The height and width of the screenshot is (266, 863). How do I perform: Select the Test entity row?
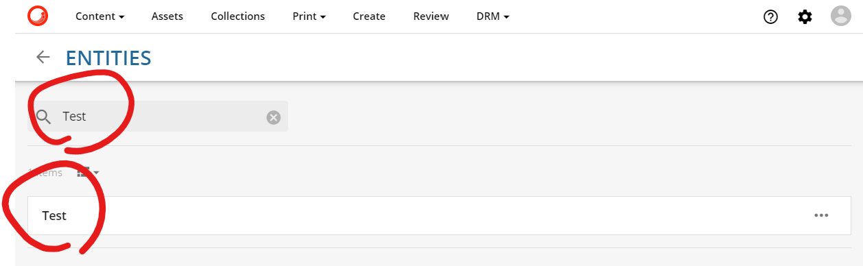pos(439,215)
